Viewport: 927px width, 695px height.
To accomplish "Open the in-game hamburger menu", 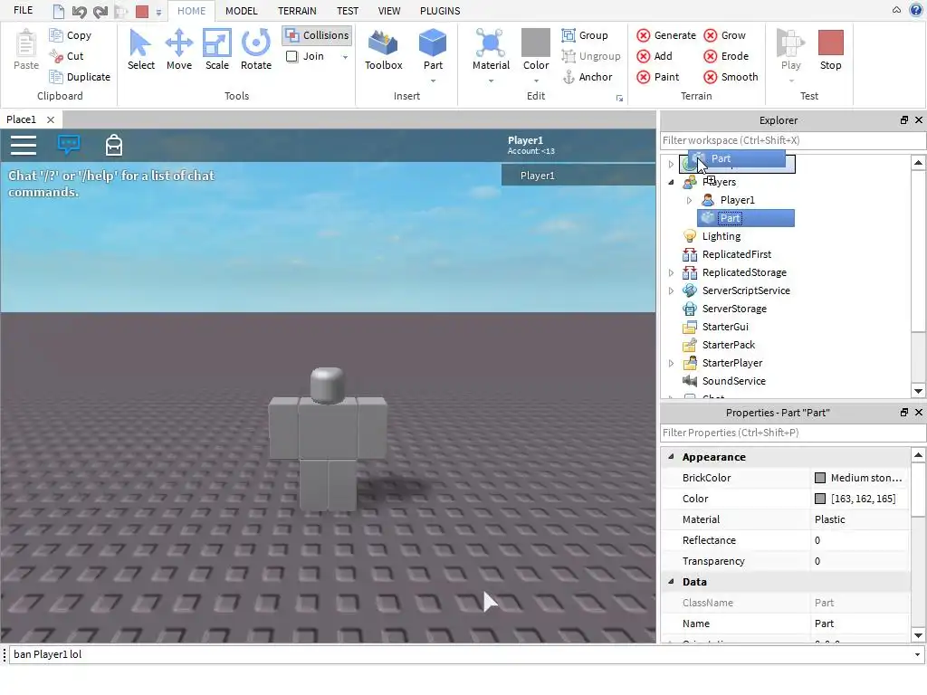I will tap(24, 146).
